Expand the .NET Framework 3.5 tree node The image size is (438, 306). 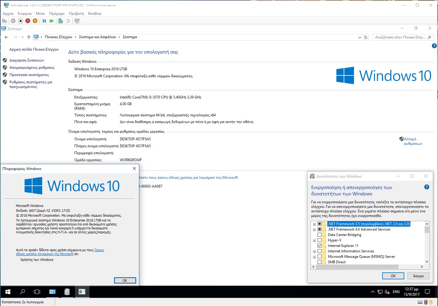pos(314,224)
